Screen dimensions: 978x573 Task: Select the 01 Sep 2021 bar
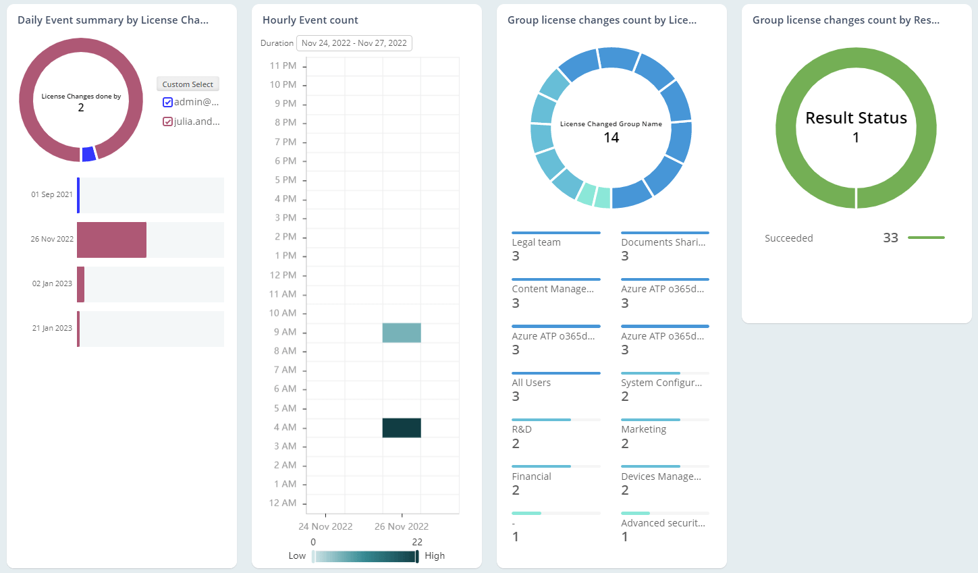78,195
